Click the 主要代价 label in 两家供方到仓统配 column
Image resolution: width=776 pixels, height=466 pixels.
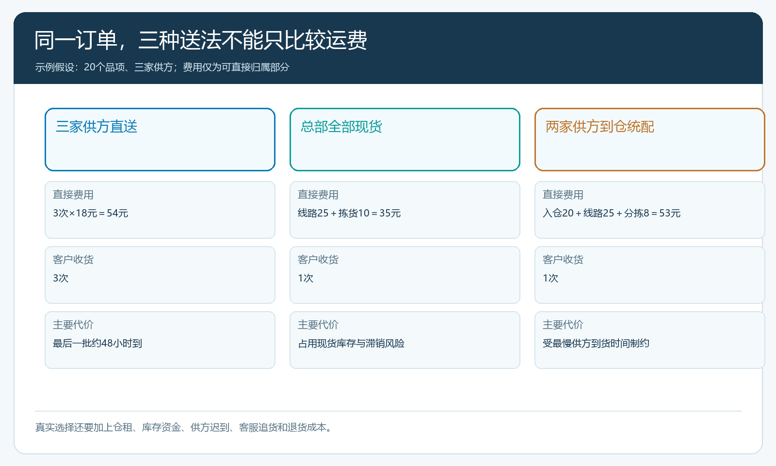click(563, 325)
